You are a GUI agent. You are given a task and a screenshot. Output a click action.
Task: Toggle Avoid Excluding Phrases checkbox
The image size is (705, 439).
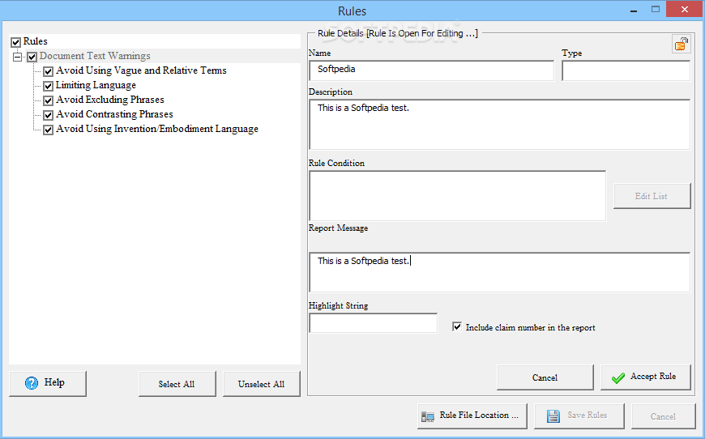(x=48, y=100)
